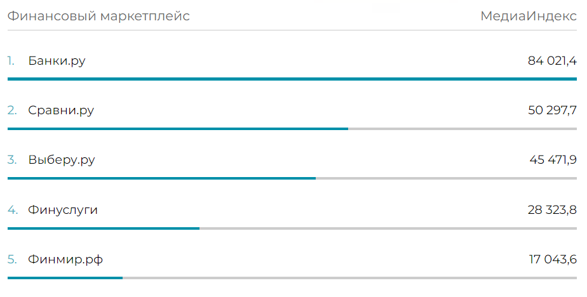Click the 17 043,6 index value
This screenshot has width=587, height=297.
pyautogui.click(x=553, y=259)
